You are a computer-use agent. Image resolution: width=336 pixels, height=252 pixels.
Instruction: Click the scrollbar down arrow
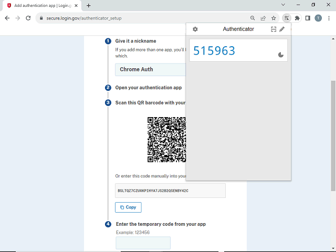[x=333, y=248]
